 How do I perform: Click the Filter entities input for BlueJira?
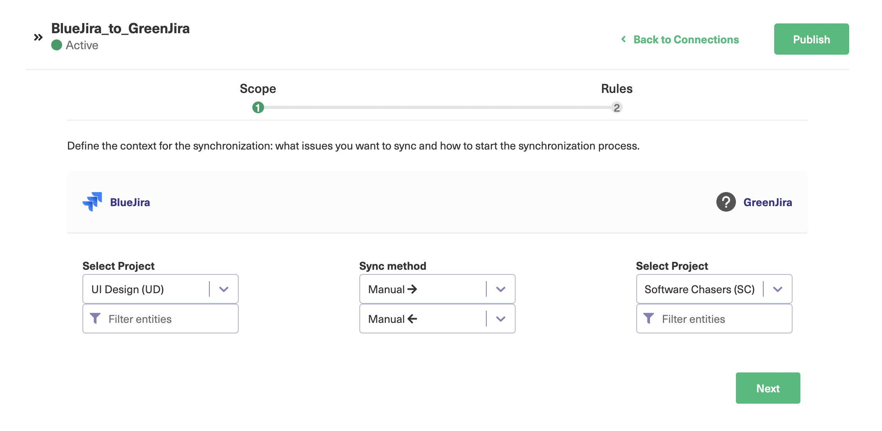tap(160, 319)
